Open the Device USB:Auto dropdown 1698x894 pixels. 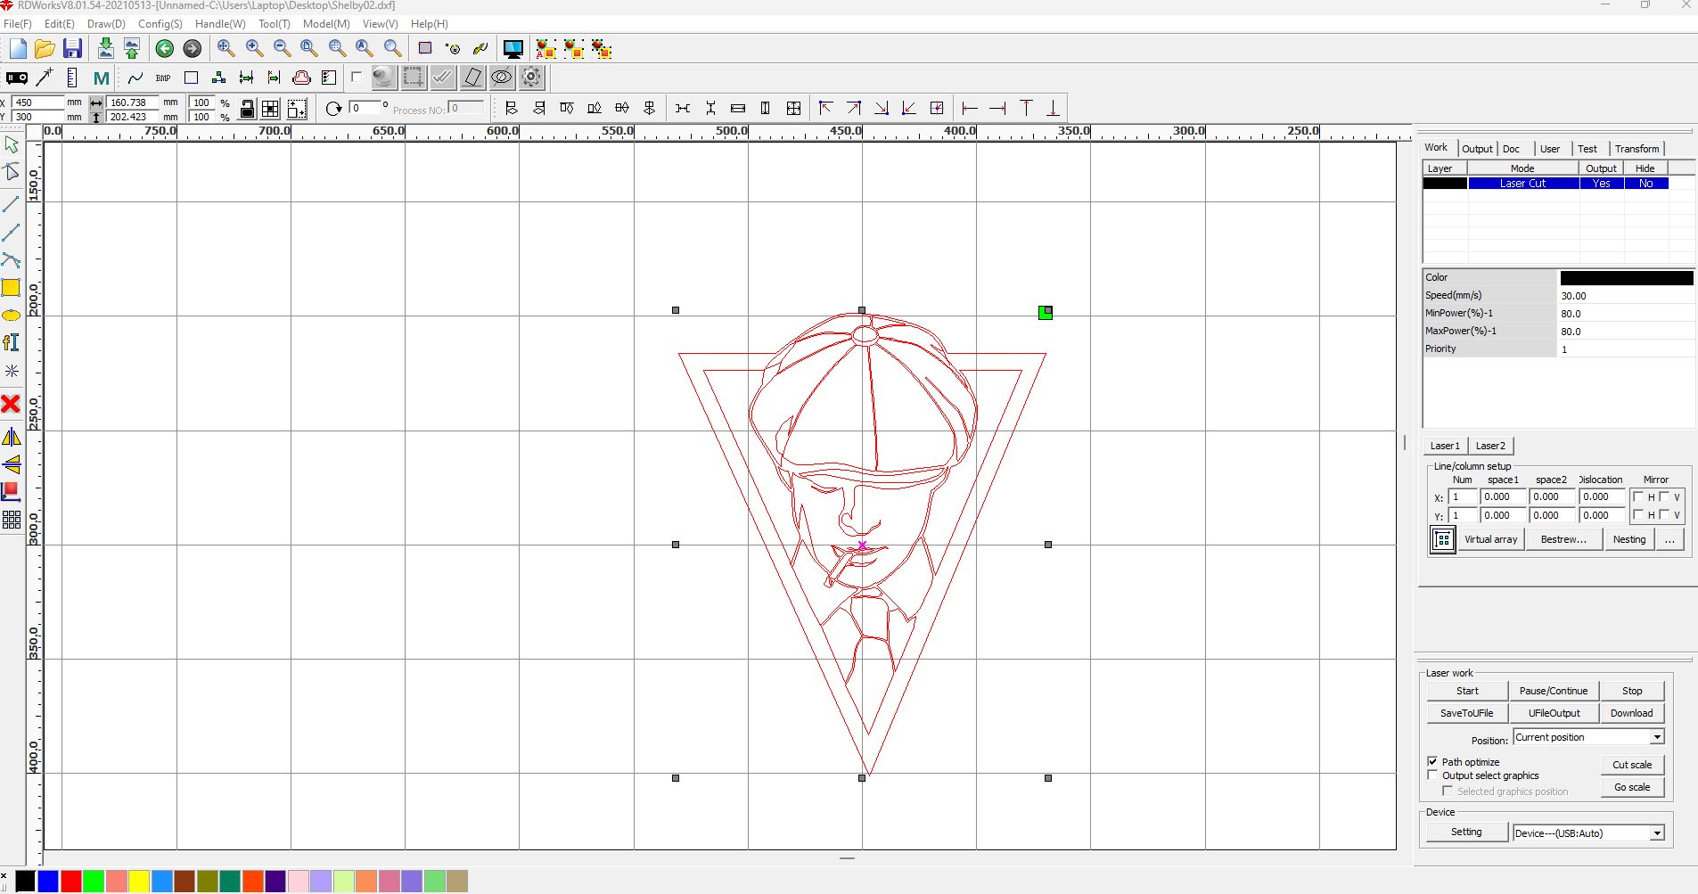[1656, 833]
